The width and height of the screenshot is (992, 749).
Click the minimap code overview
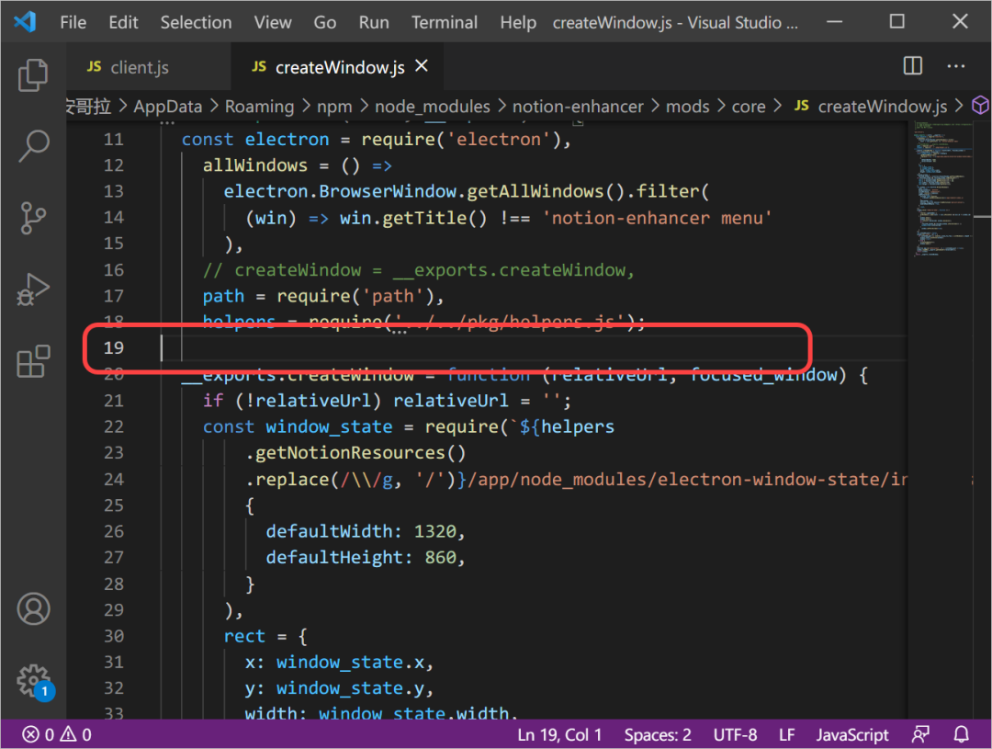(941, 188)
